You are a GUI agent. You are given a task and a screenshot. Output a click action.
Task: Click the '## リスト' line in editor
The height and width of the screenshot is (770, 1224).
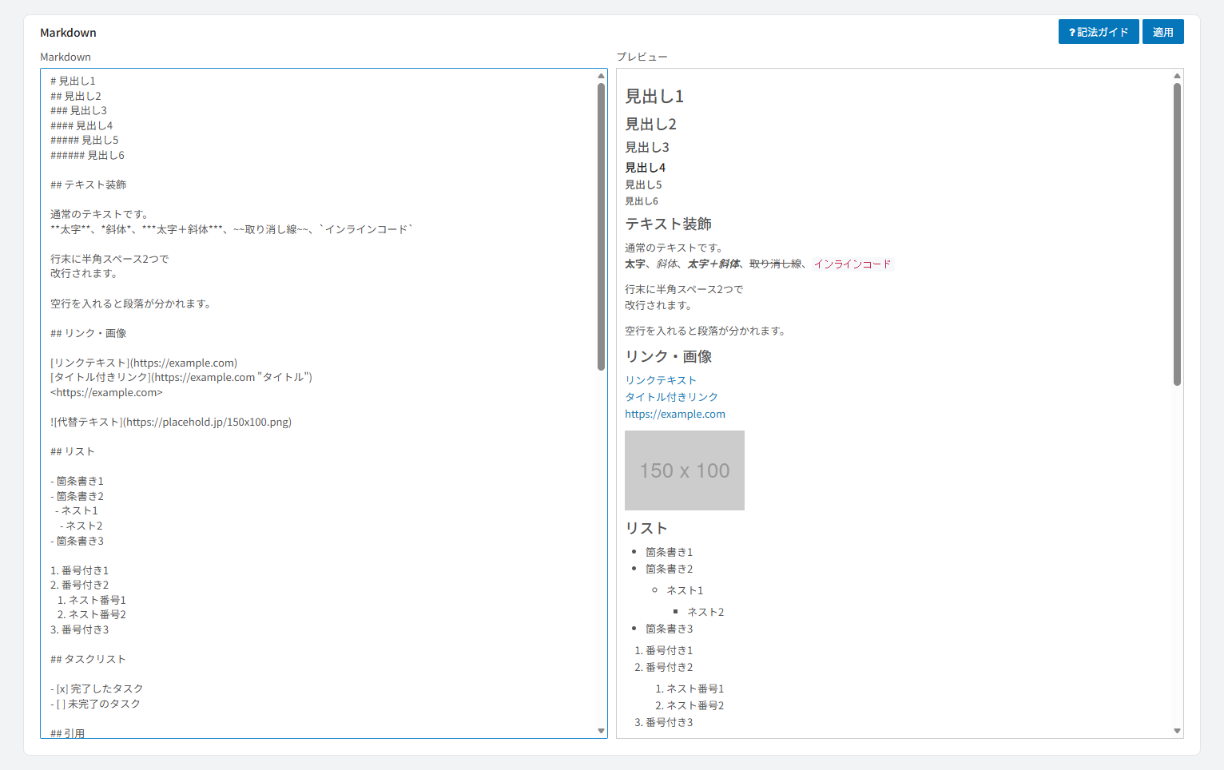click(x=72, y=451)
